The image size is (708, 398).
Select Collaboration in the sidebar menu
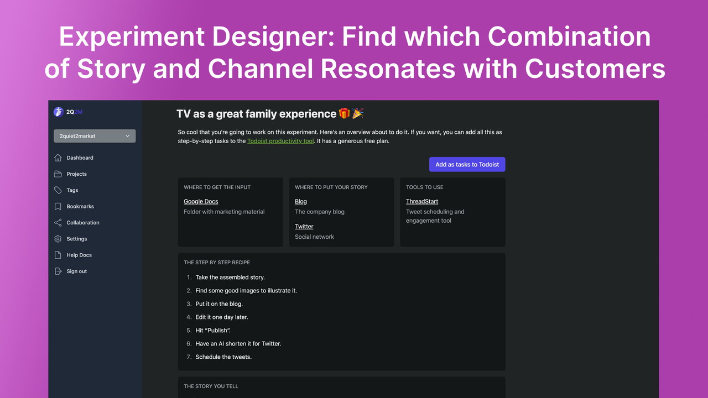(x=83, y=223)
